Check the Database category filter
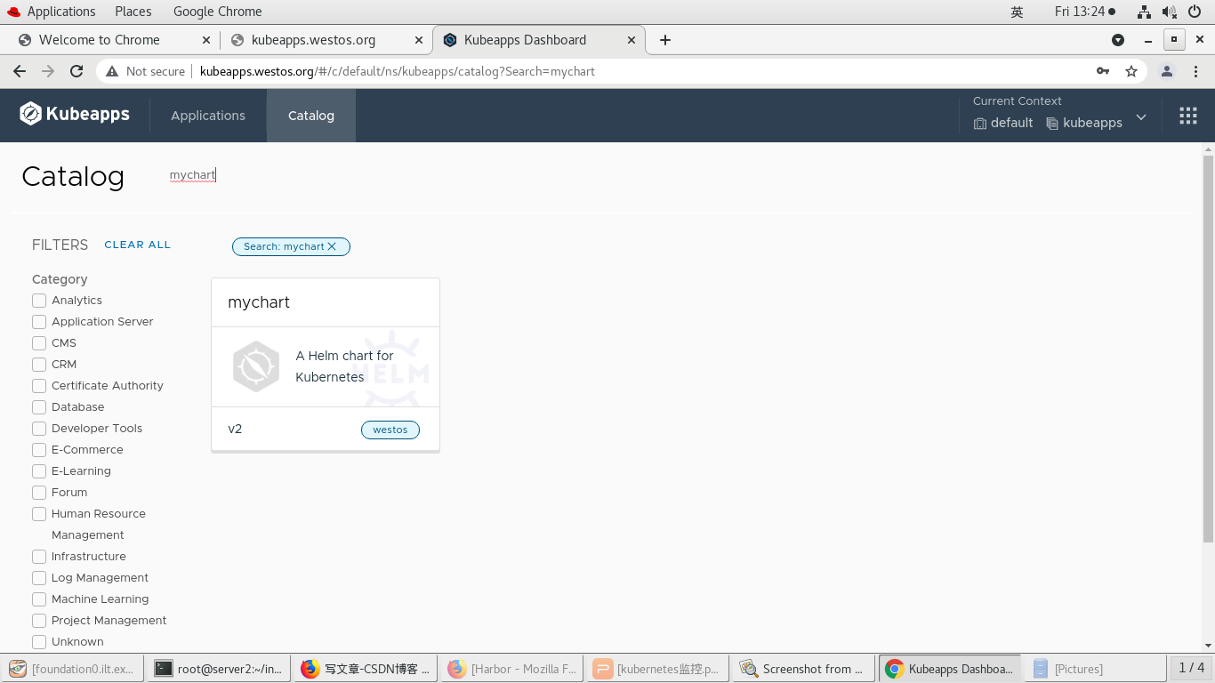Image resolution: width=1215 pixels, height=683 pixels. click(x=39, y=407)
